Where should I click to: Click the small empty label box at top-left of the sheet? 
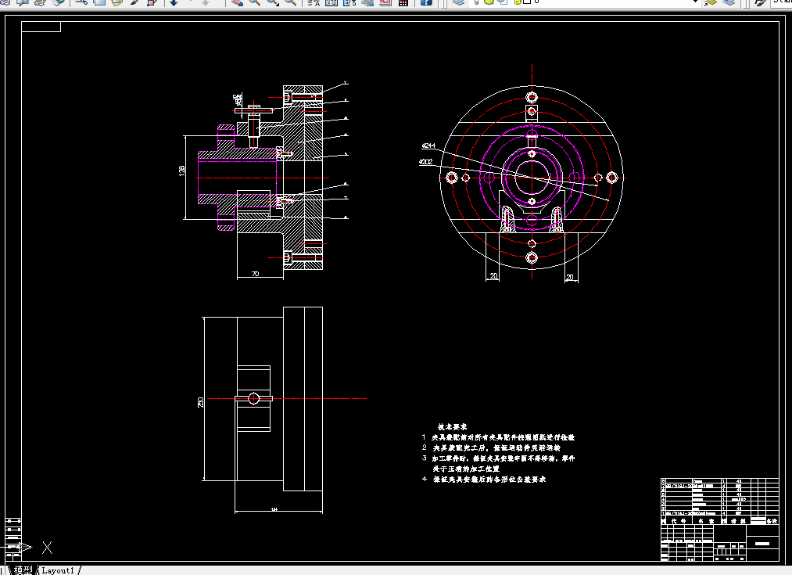[41, 27]
